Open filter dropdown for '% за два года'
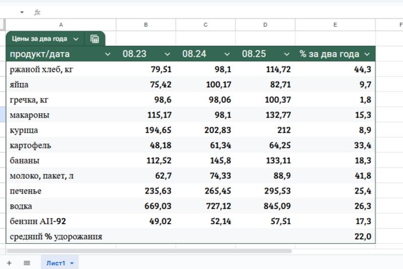Screen dimensions: 403x269 (x=367, y=54)
